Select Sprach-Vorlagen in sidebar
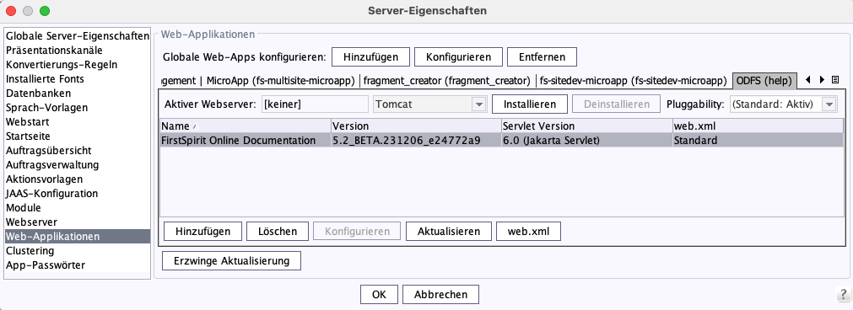The width and height of the screenshot is (853, 310). [78, 108]
